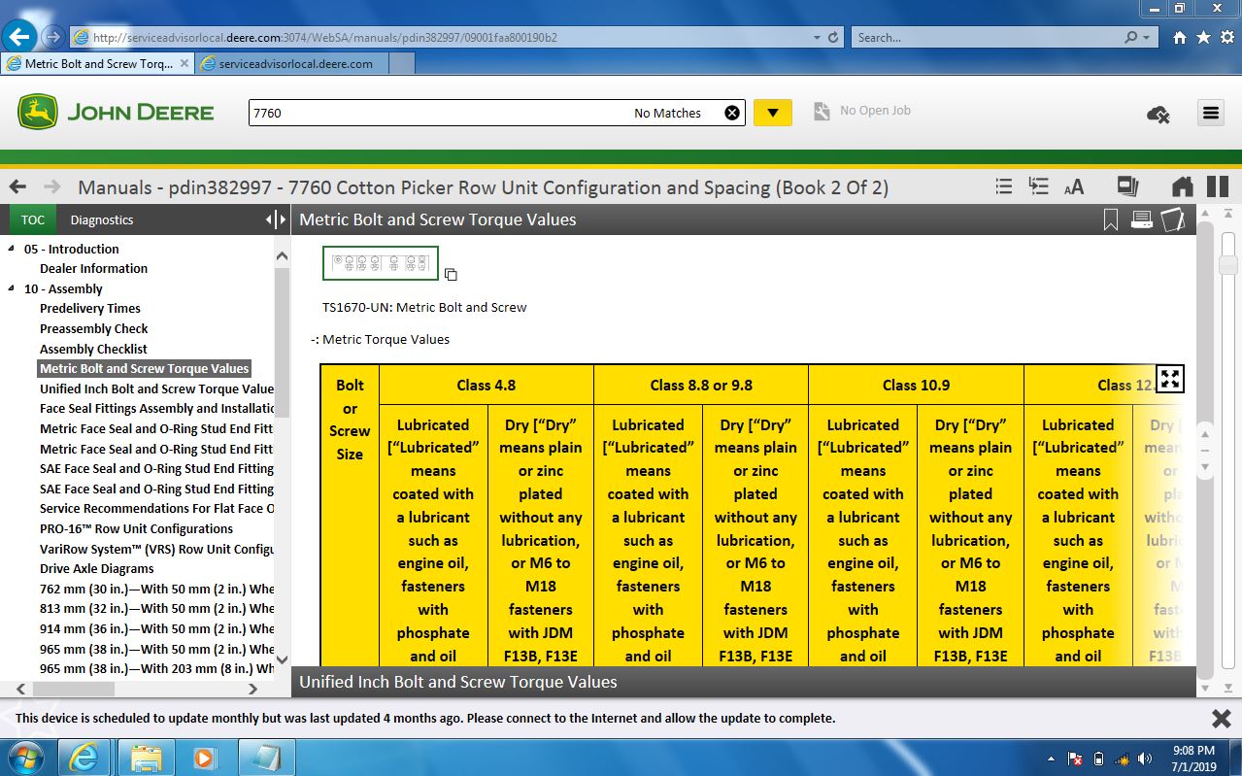Open 762 mm (30 in.) TOC entry
This screenshot has height=776, width=1242.
(156, 590)
